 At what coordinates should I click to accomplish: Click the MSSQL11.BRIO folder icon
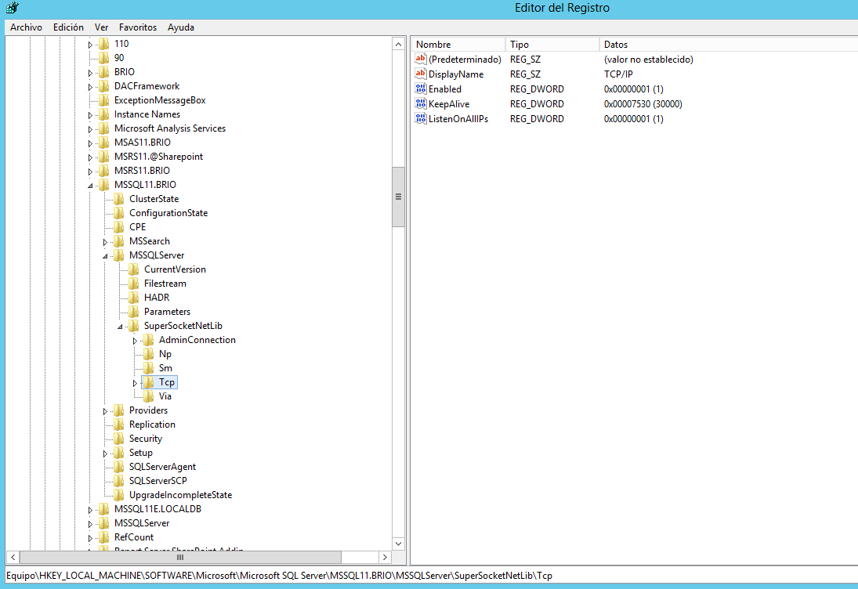104,184
